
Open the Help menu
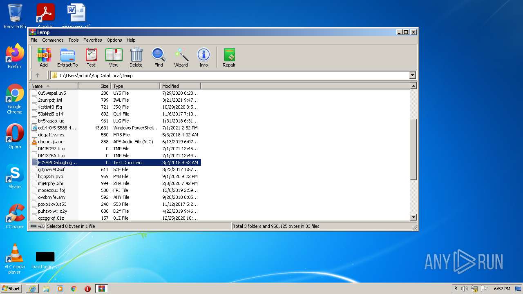[x=131, y=40]
